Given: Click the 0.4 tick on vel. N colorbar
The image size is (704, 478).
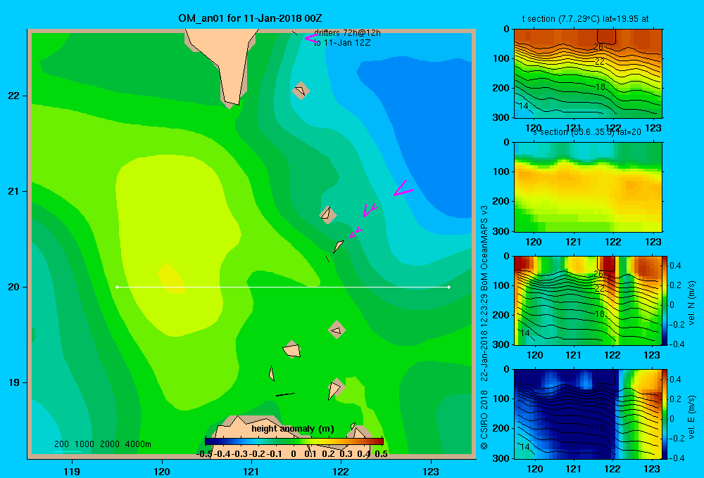Looking at the screenshot, I should tap(675, 266).
